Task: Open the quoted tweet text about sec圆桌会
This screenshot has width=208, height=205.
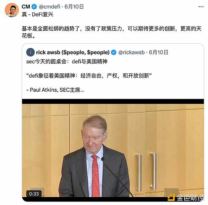Action: tap(67, 62)
